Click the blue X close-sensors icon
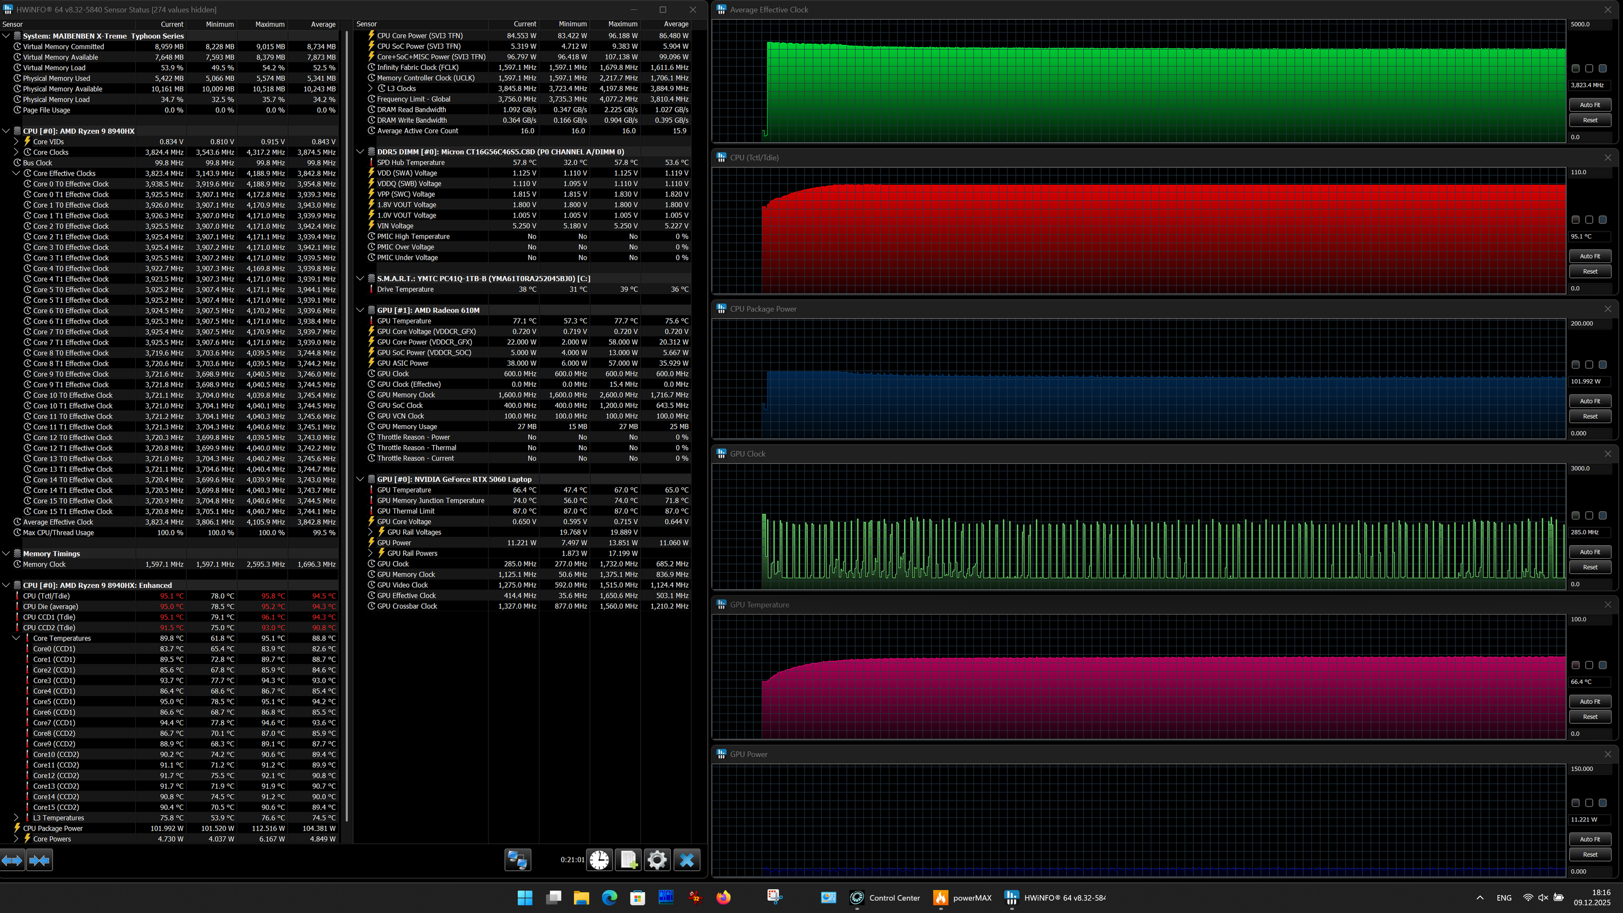This screenshot has width=1623, height=913. (x=687, y=860)
